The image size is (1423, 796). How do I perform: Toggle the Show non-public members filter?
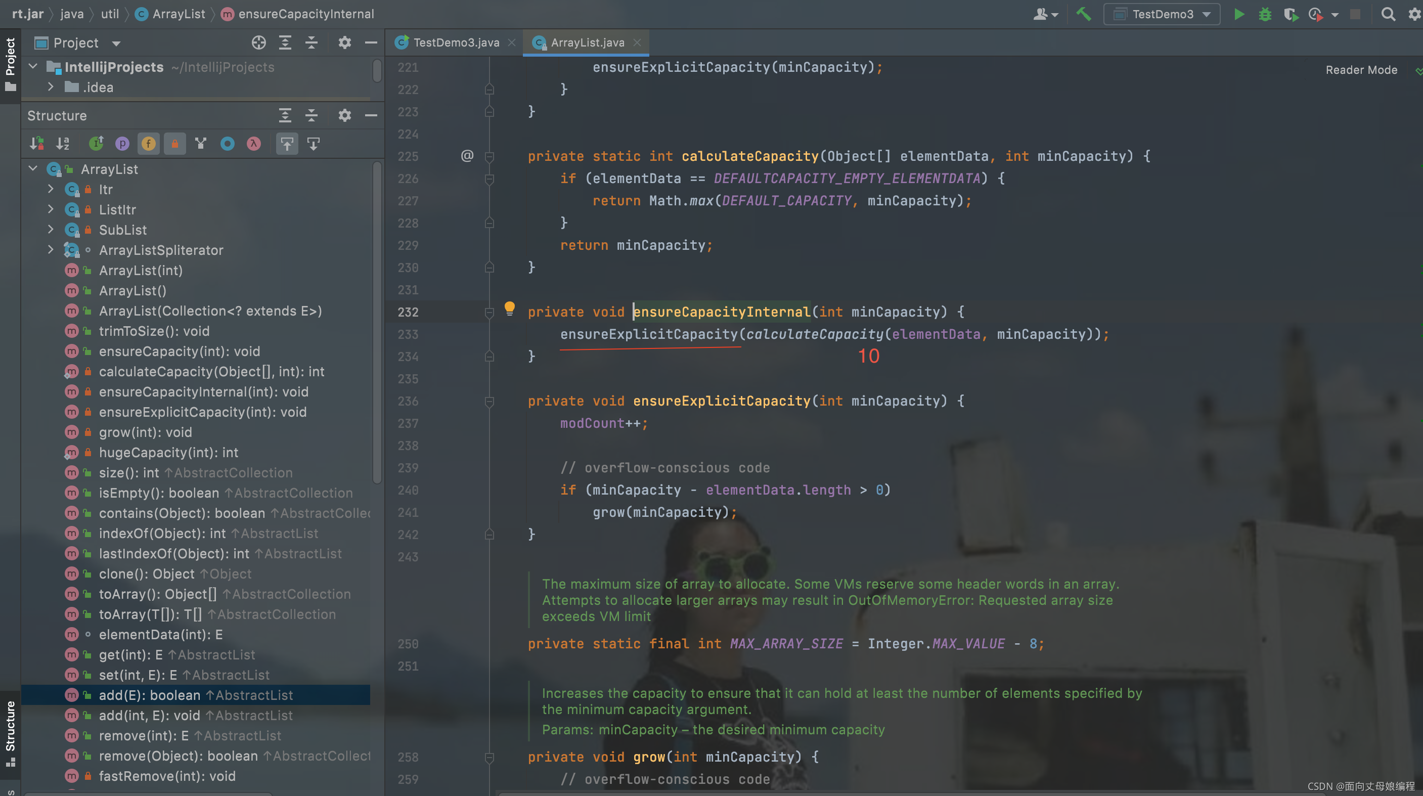174,144
